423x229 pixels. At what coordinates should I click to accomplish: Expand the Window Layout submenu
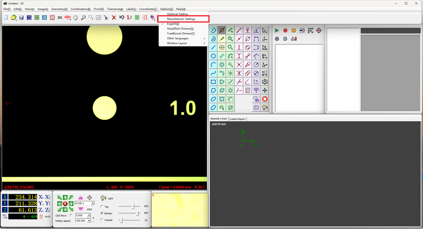(183, 43)
